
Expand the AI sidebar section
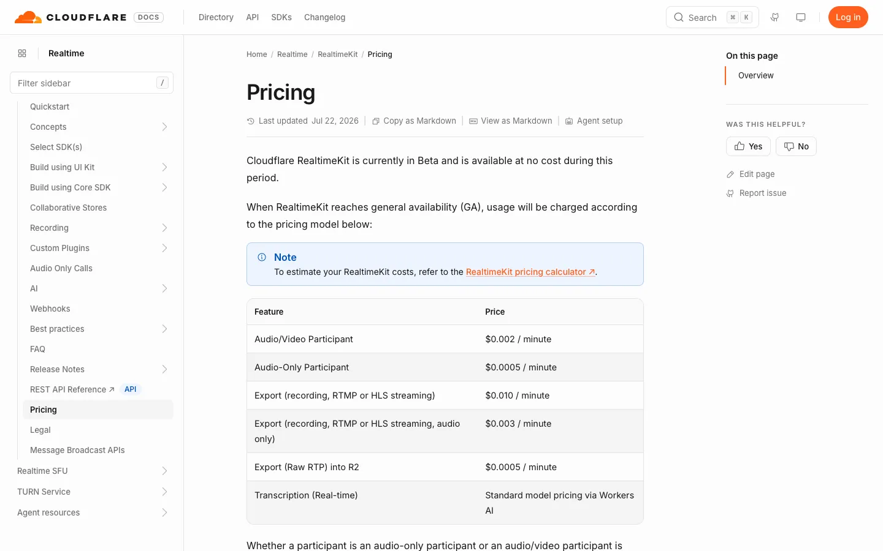click(164, 288)
